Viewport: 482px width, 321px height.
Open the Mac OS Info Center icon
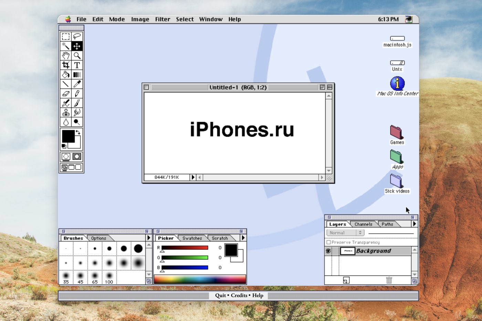[397, 83]
